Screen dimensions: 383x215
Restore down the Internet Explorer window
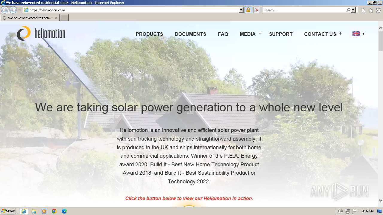375,3
